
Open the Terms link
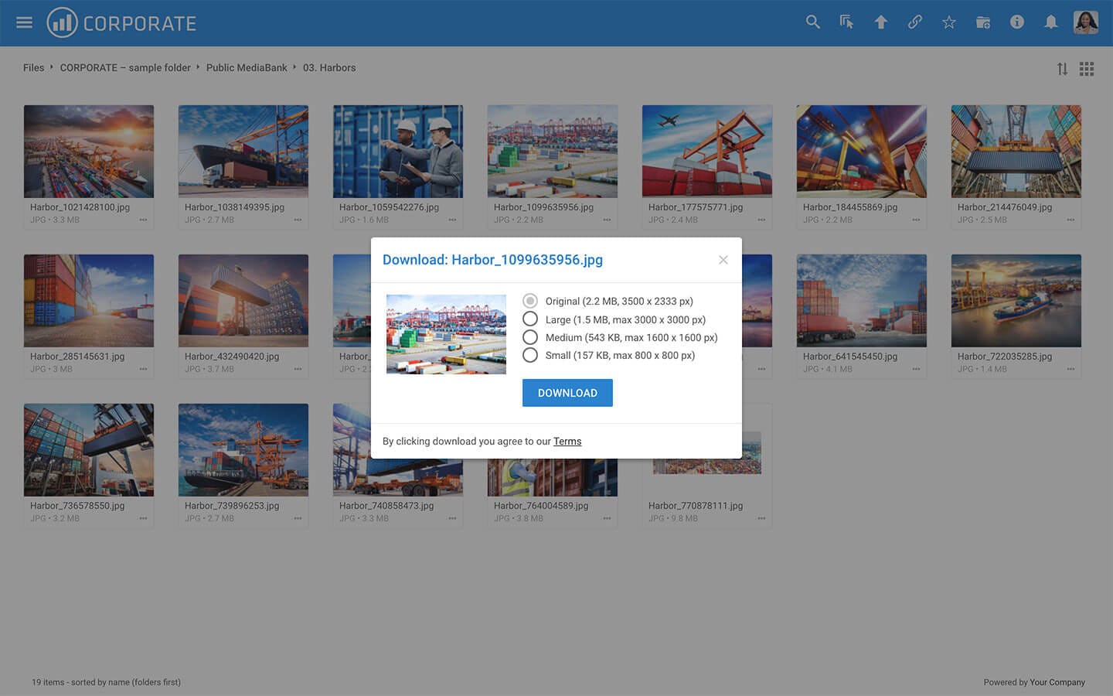[567, 442]
